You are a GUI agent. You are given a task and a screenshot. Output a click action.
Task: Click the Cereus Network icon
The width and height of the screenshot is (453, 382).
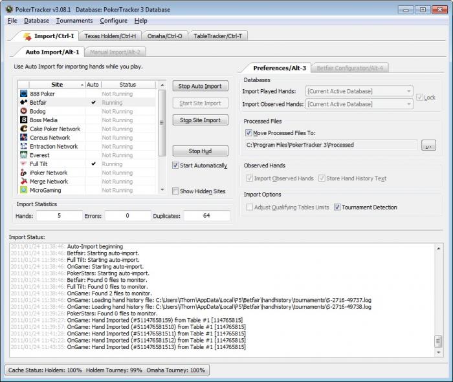(24, 137)
